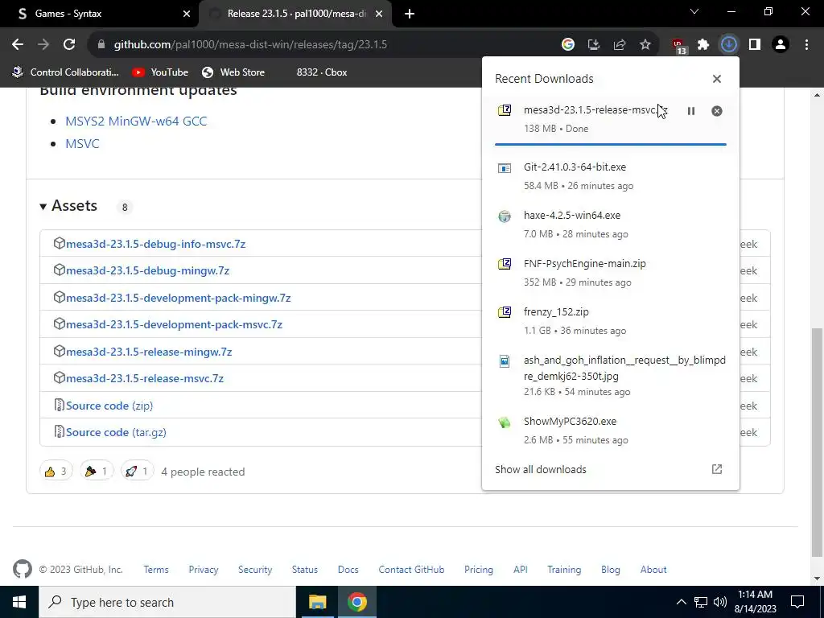Open frenzy_152.zip download entry
The height and width of the screenshot is (618, 824).
[611, 321]
